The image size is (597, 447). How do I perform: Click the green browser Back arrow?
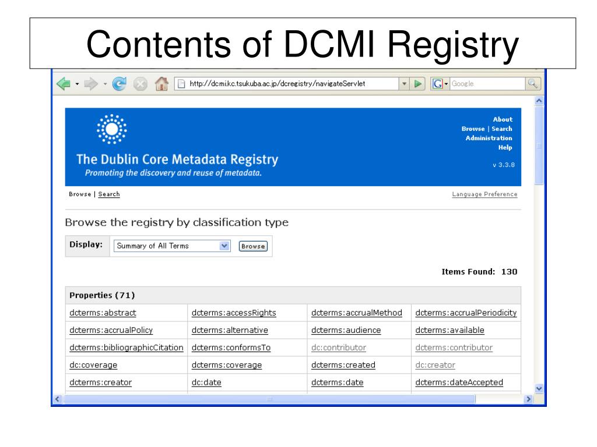(x=63, y=84)
